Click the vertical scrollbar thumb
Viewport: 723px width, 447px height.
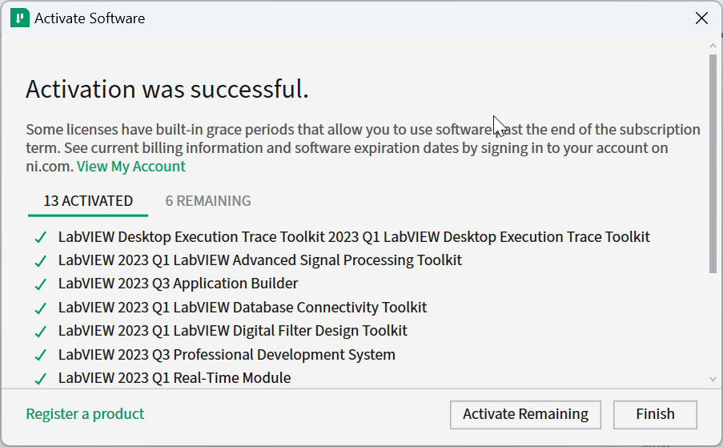pos(713,163)
